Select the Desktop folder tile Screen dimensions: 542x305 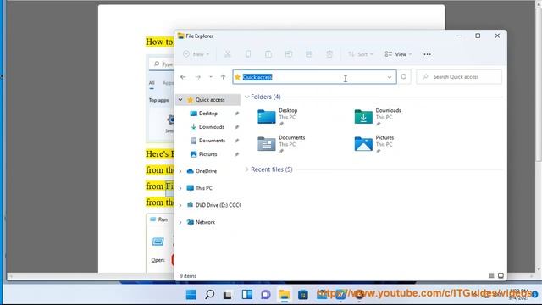coord(277,117)
